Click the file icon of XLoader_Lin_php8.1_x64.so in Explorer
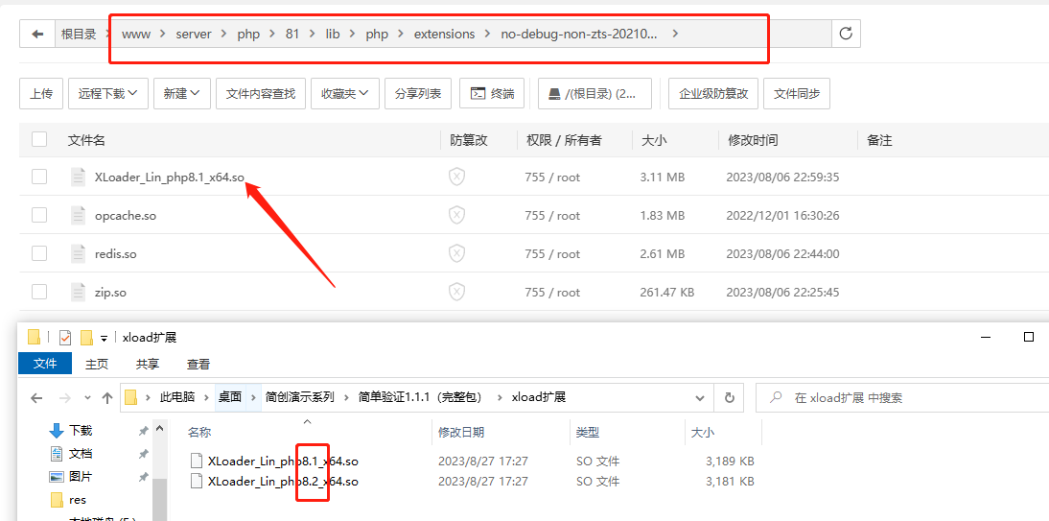Viewport: 1049px width, 521px height. [x=196, y=461]
